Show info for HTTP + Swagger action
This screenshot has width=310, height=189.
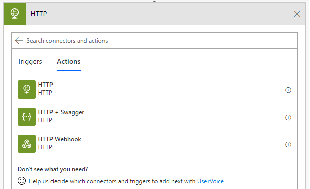(288, 117)
